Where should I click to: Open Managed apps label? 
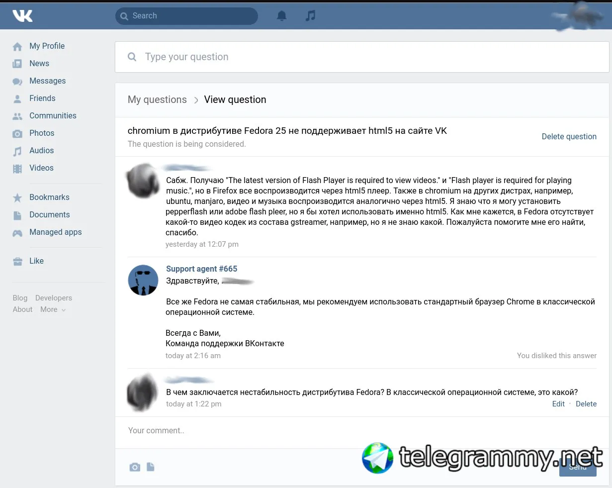pos(55,232)
